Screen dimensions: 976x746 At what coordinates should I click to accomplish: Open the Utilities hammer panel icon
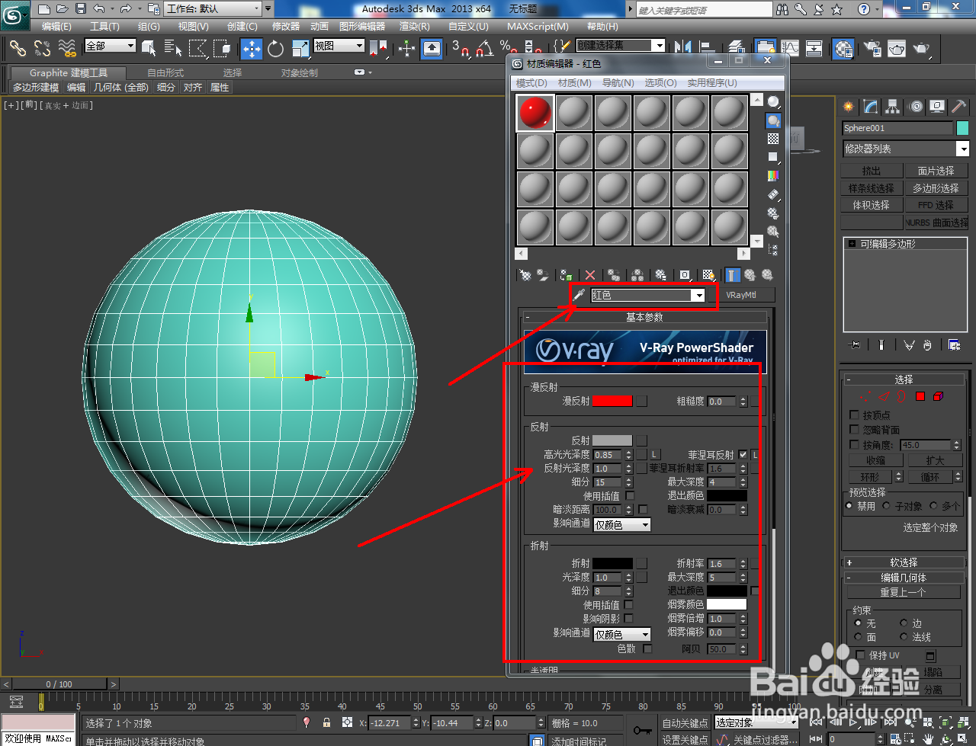pyautogui.click(x=958, y=107)
